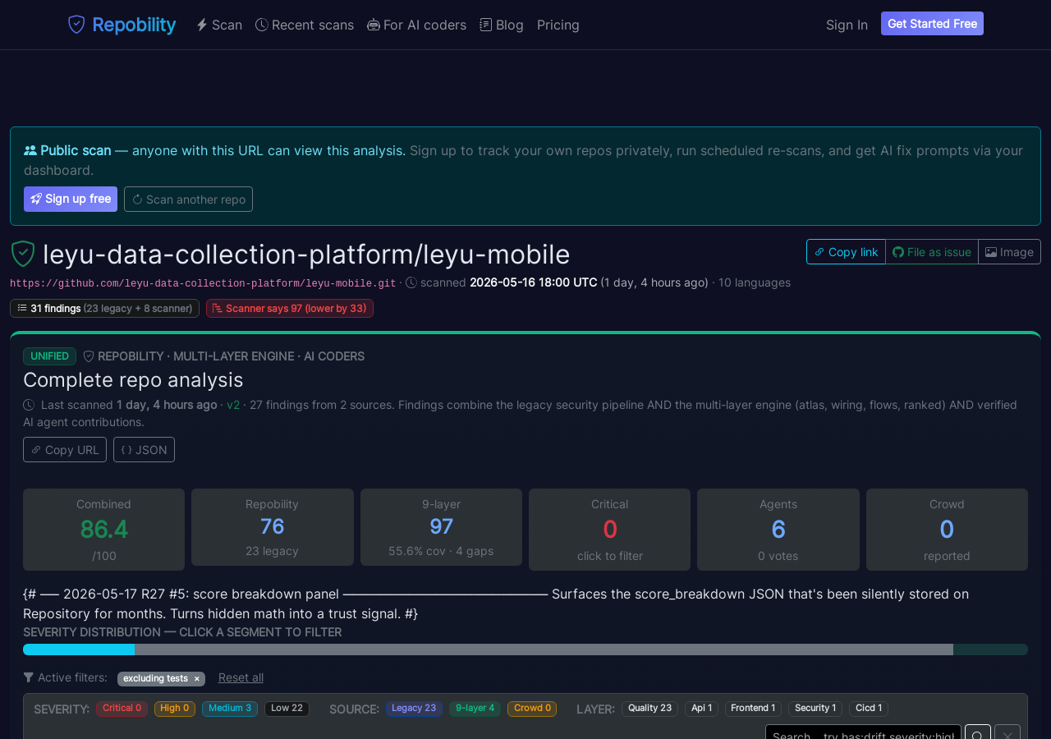Click the magnifier search button
The image size is (1051, 739).
point(978,732)
